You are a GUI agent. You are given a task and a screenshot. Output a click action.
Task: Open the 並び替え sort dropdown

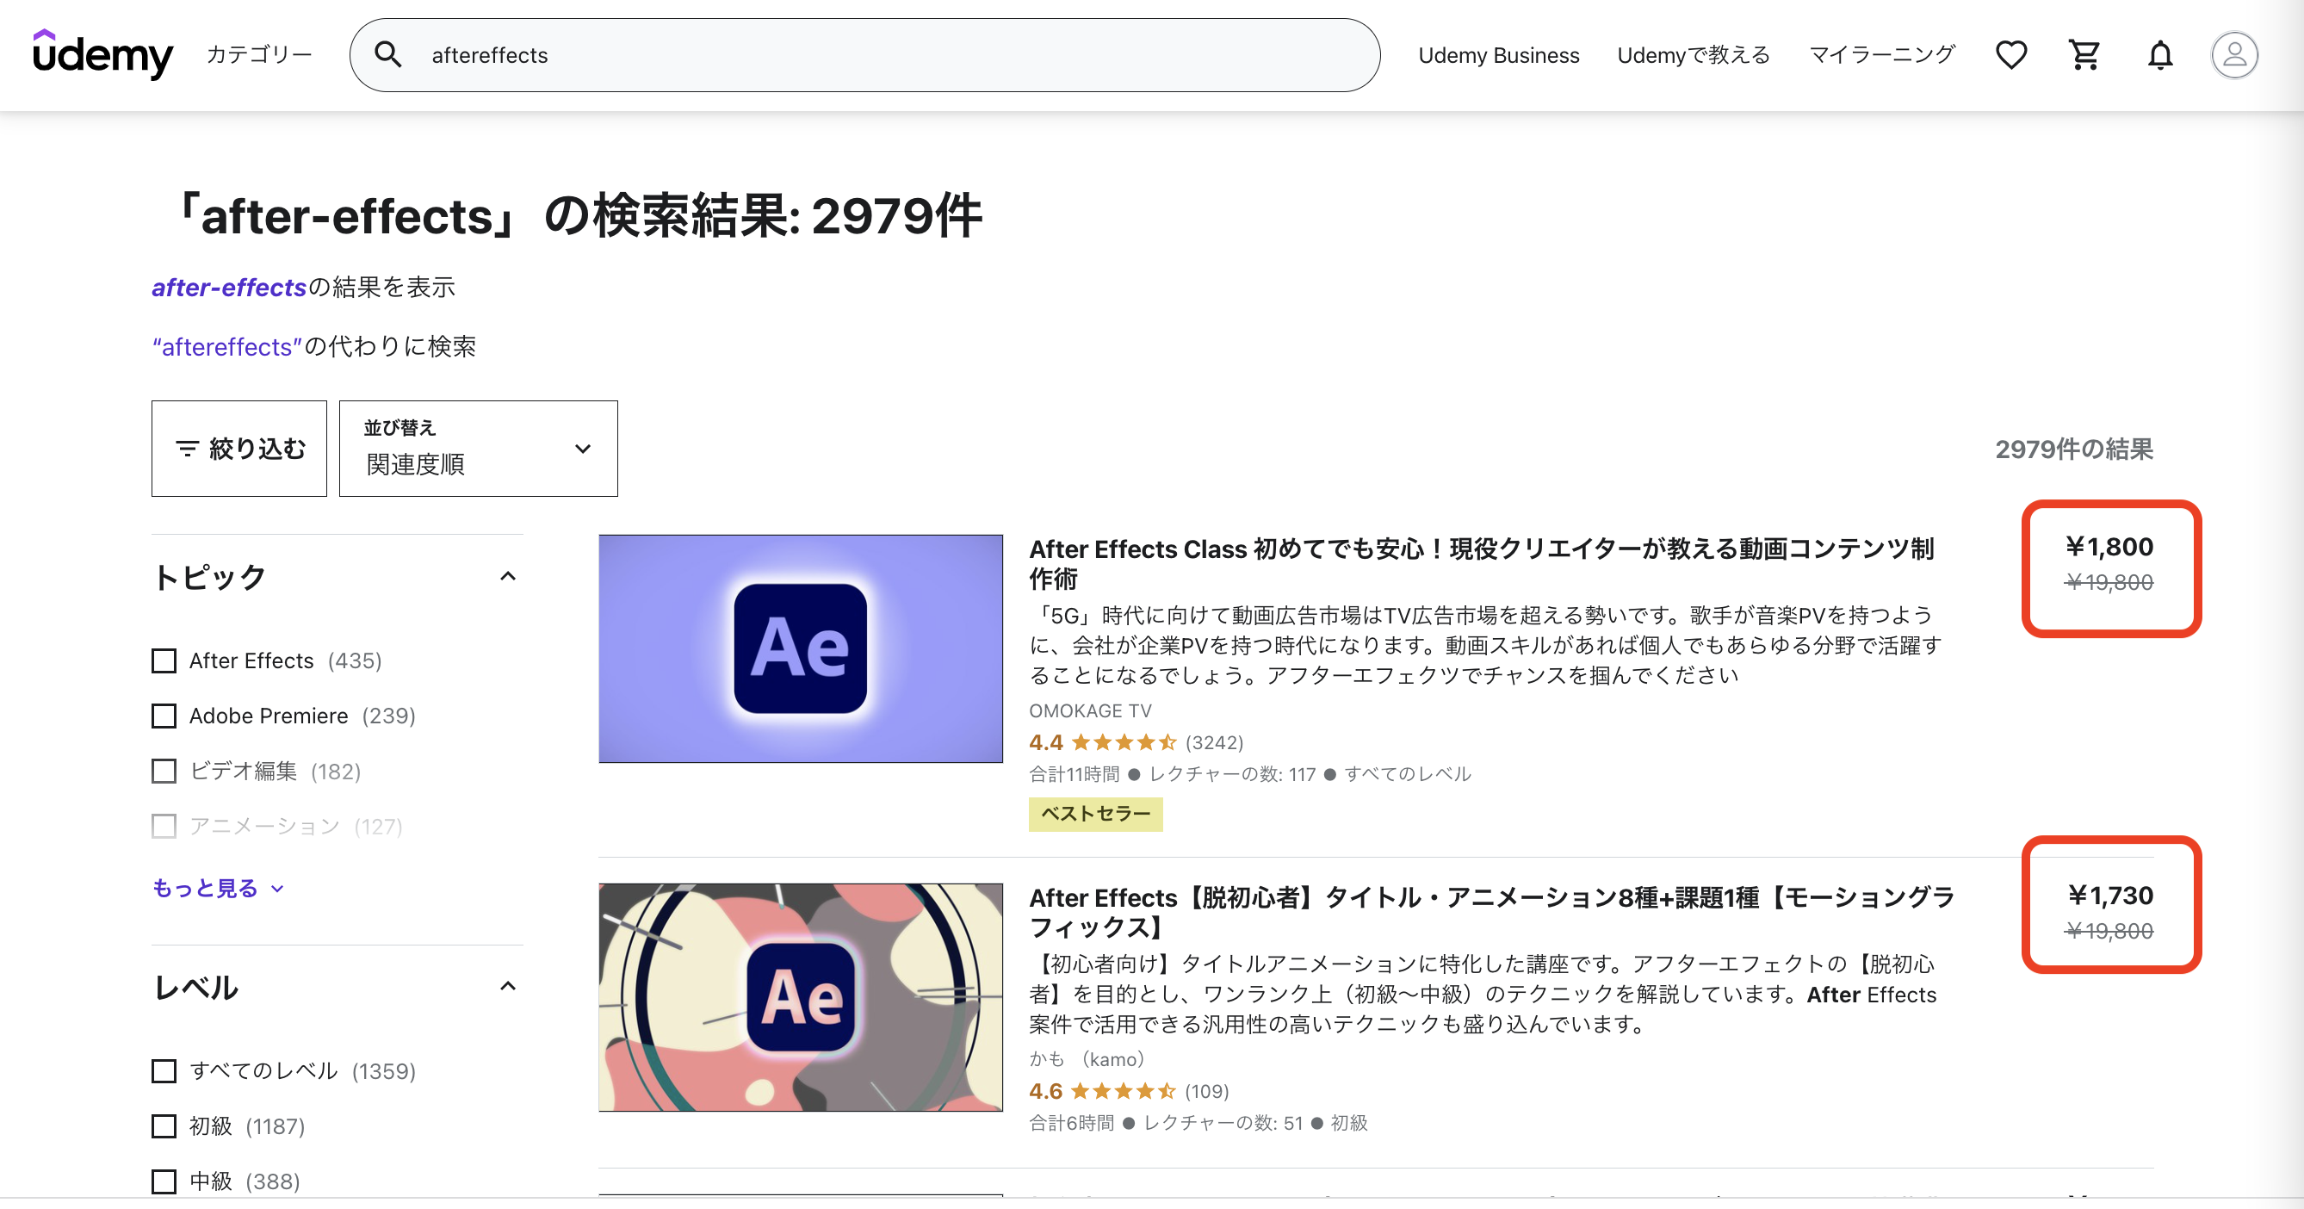click(479, 448)
